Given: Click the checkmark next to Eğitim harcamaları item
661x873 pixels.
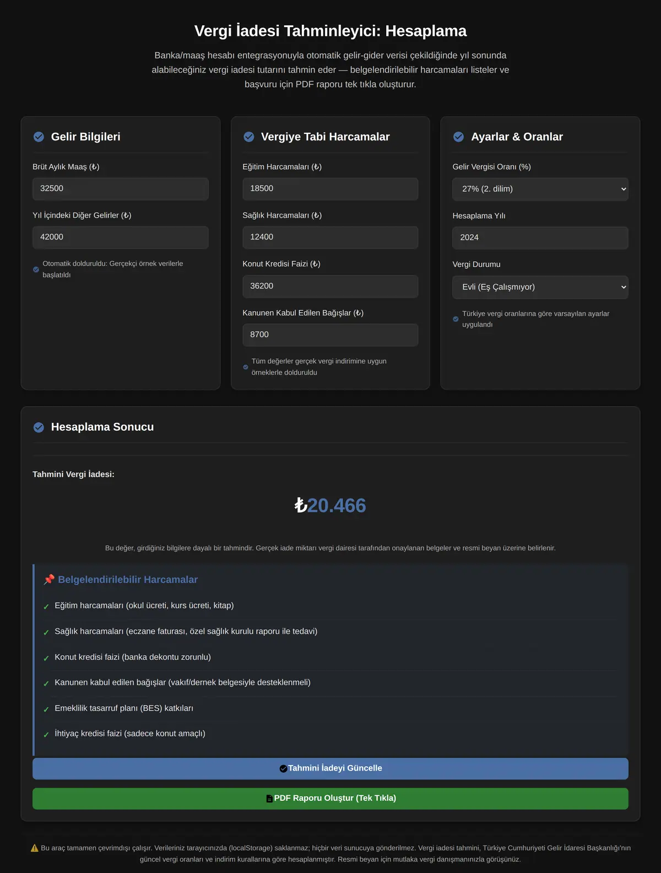Looking at the screenshot, I should click(46, 606).
